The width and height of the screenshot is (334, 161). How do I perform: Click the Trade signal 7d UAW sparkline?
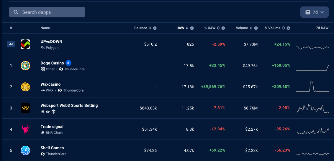(x=312, y=131)
